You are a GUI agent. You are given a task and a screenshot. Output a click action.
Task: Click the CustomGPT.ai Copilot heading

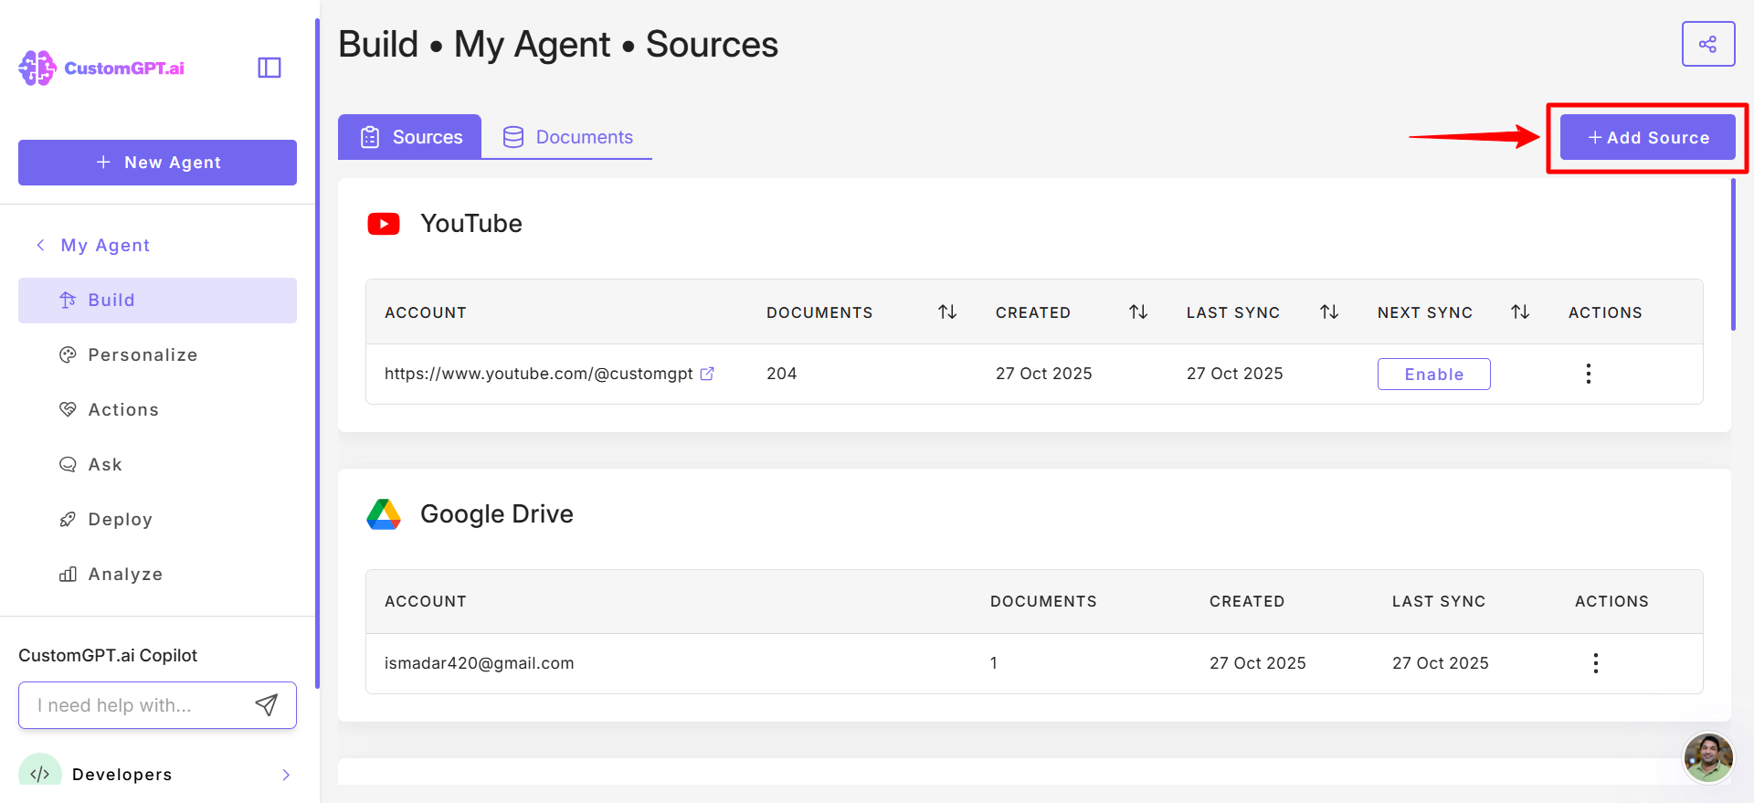pos(108,655)
